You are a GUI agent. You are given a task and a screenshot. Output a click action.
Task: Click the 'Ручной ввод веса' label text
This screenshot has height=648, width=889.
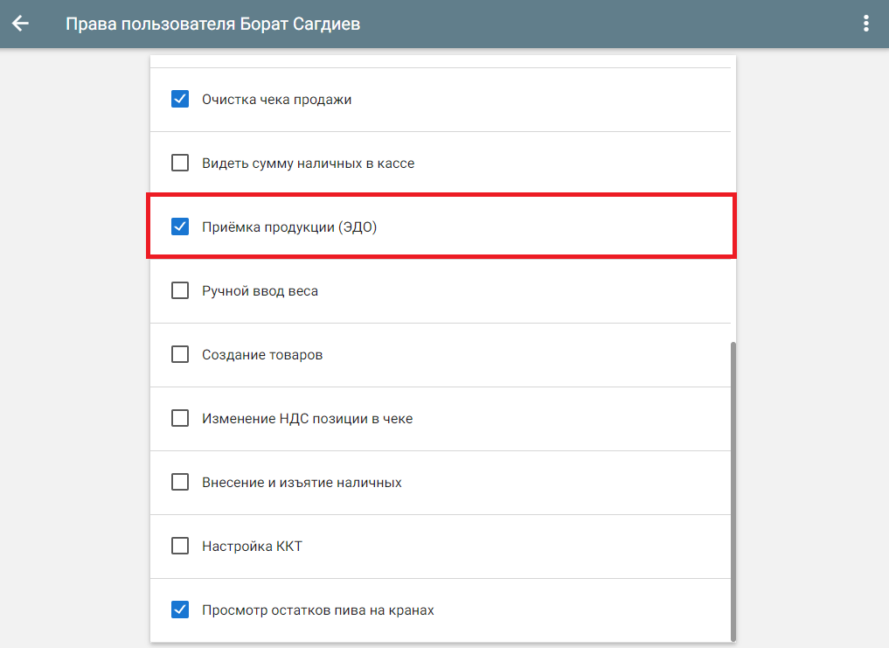coord(260,291)
